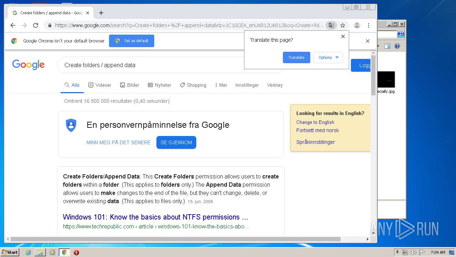Set Chrome as default browser

[131, 41]
